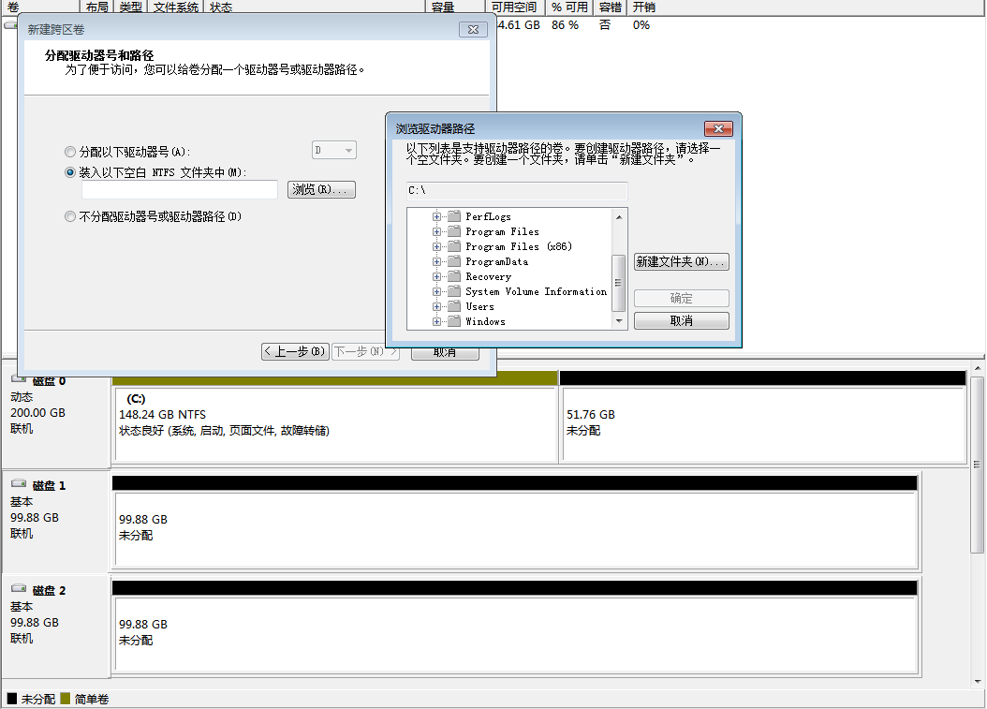The width and height of the screenshot is (987, 709).
Task: Expand the ProgramData tree node
Action: (x=436, y=261)
